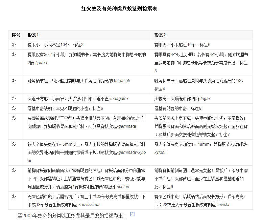This screenshot has width=262, height=224.
Task: Follow link 9 after 标注 in row ⑧
Action: tap(172, 187)
